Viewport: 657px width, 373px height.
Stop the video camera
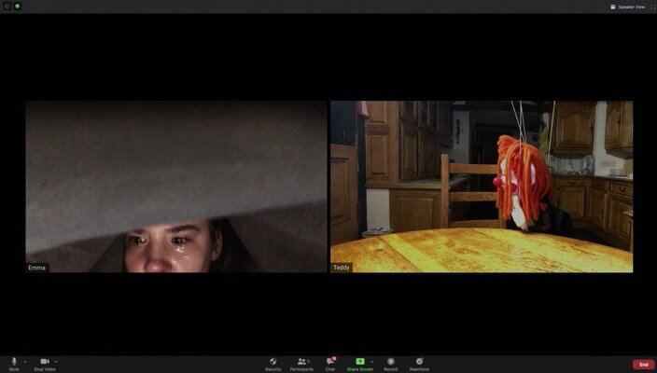click(x=45, y=365)
